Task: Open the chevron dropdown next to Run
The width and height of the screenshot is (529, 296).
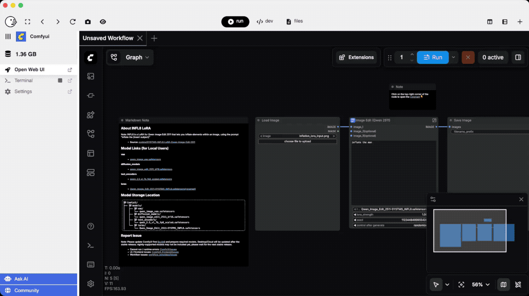Action: point(453,57)
